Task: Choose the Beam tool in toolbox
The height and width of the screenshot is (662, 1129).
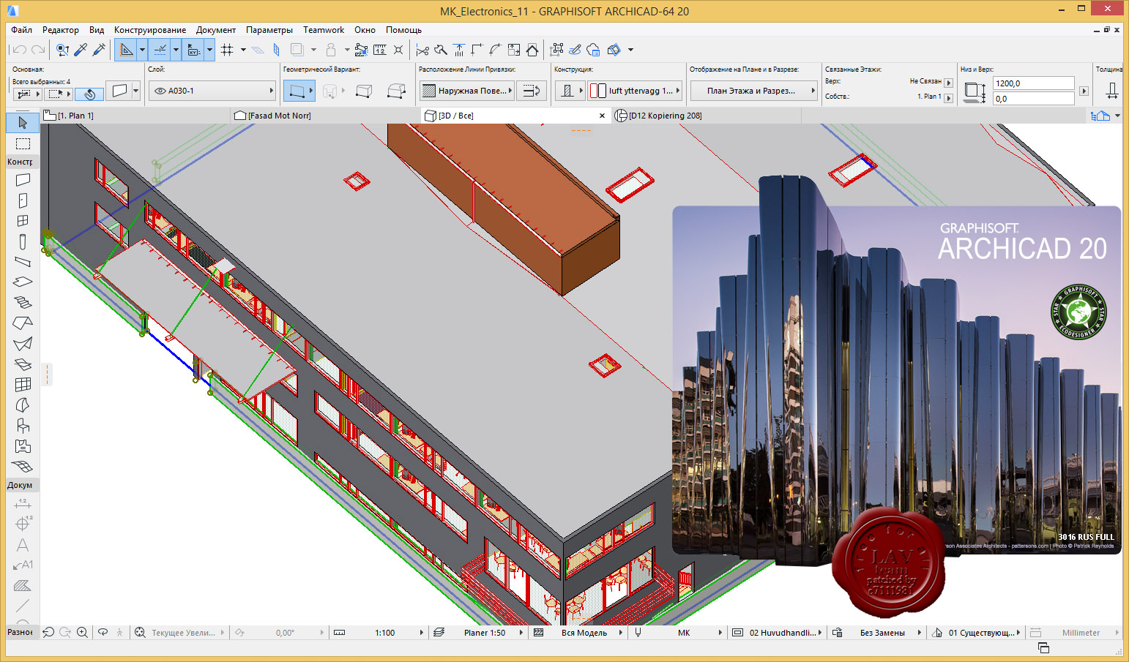Action: tap(23, 261)
